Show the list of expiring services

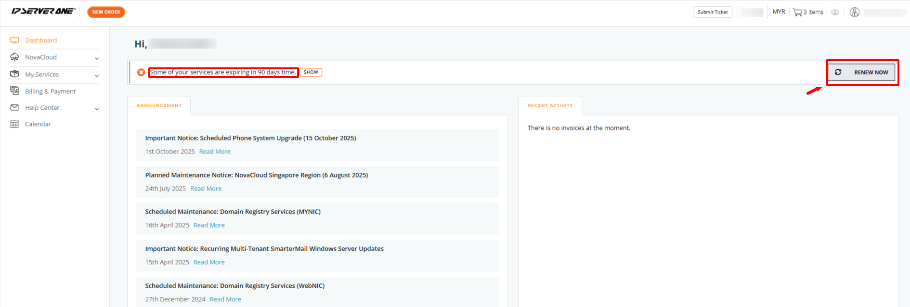(311, 72)
